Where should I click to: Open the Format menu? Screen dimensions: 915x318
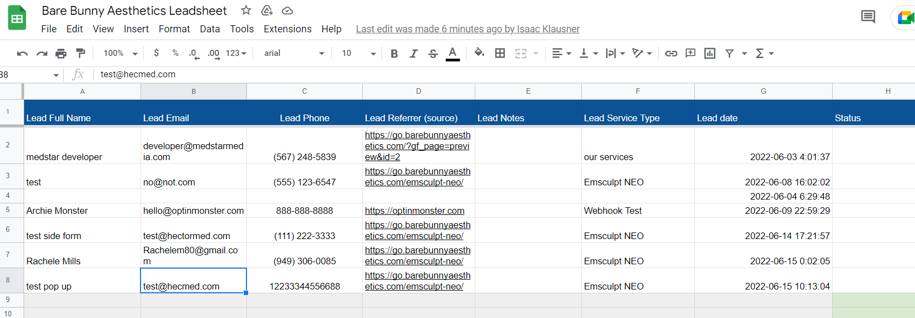point(174,29)
